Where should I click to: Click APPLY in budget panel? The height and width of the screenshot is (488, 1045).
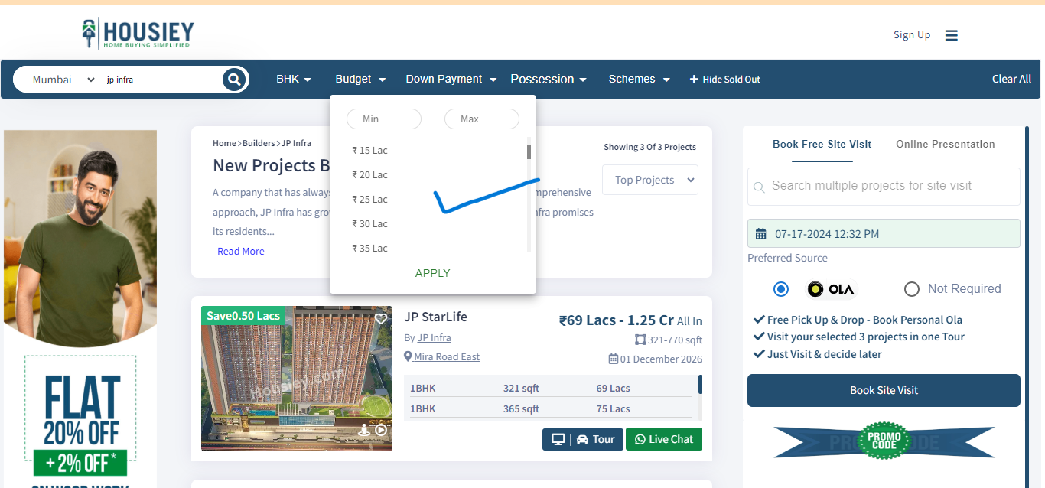pos(432,273)
